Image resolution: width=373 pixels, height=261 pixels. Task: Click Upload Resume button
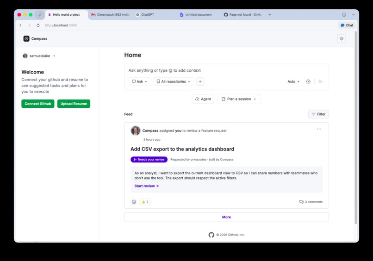click(x=74, y=104)
